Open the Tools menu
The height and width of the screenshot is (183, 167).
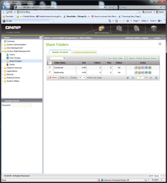[153, 21]
